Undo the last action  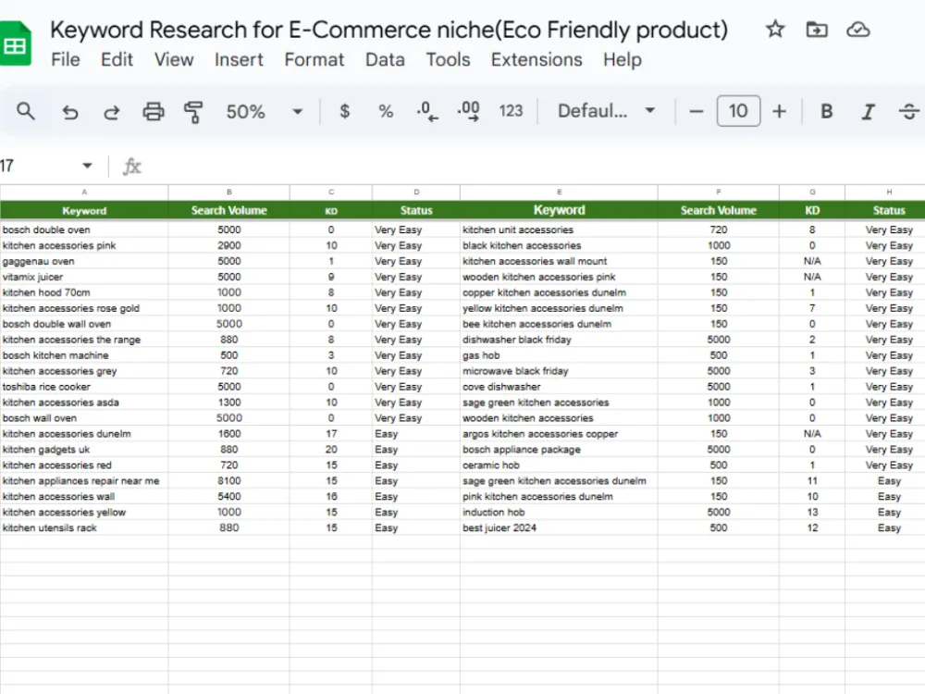70,112
